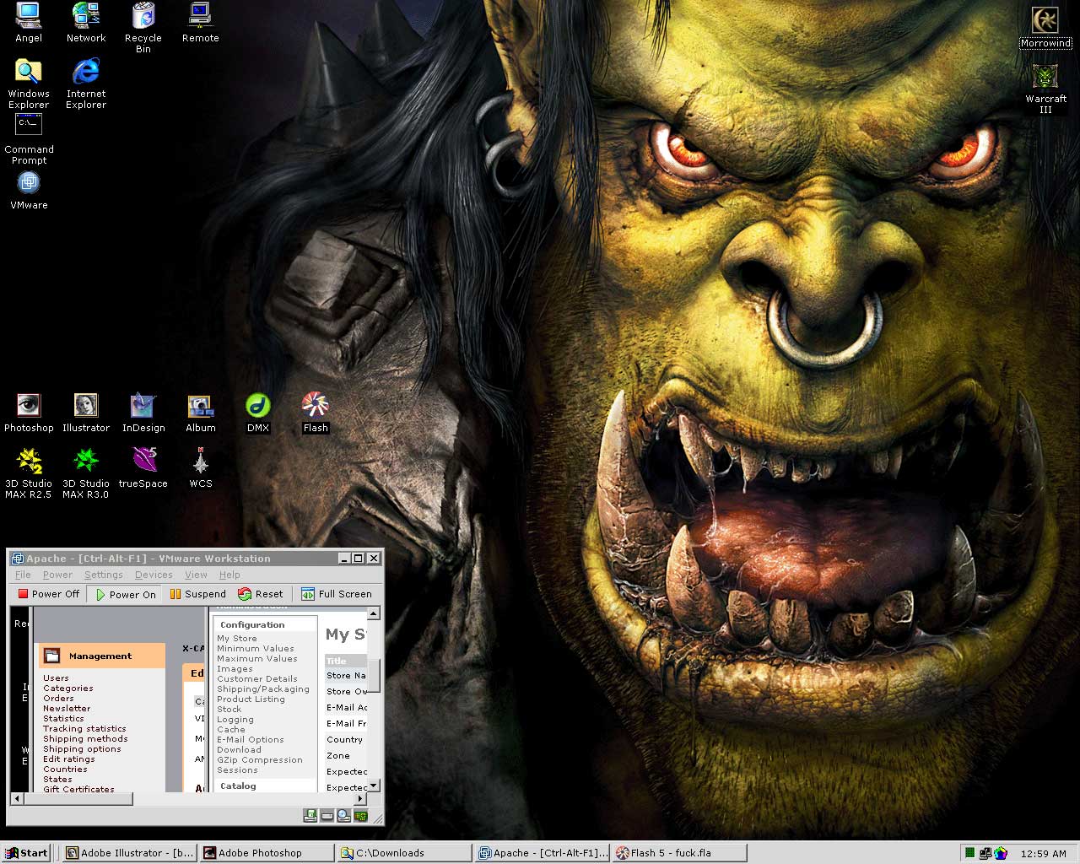Switch to Adobe Photoshop in the taskbar
This screenshot has width=1080, height=864.
[x=267, y=853]
